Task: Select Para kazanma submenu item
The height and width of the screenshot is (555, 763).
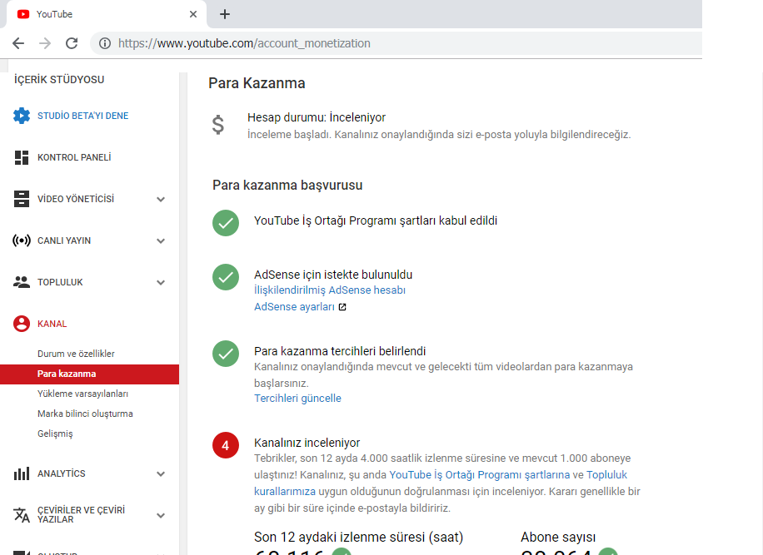Action: coord(89,374)
